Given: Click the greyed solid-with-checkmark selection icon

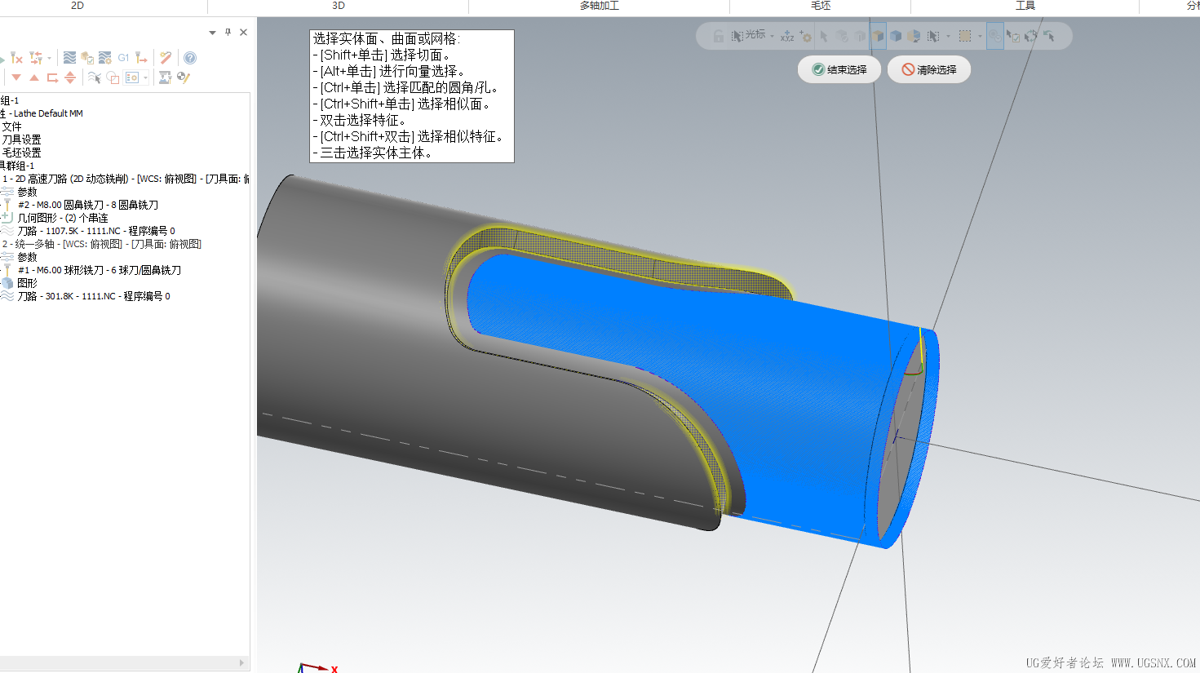Looking at the screenshot, I should click(x=842, y=36).
